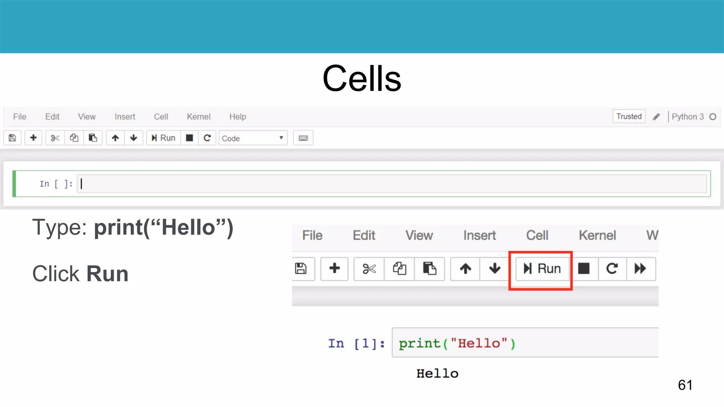Open the Cell menu in the upper menu bar
Screen dimensions: 724x407
161,117
